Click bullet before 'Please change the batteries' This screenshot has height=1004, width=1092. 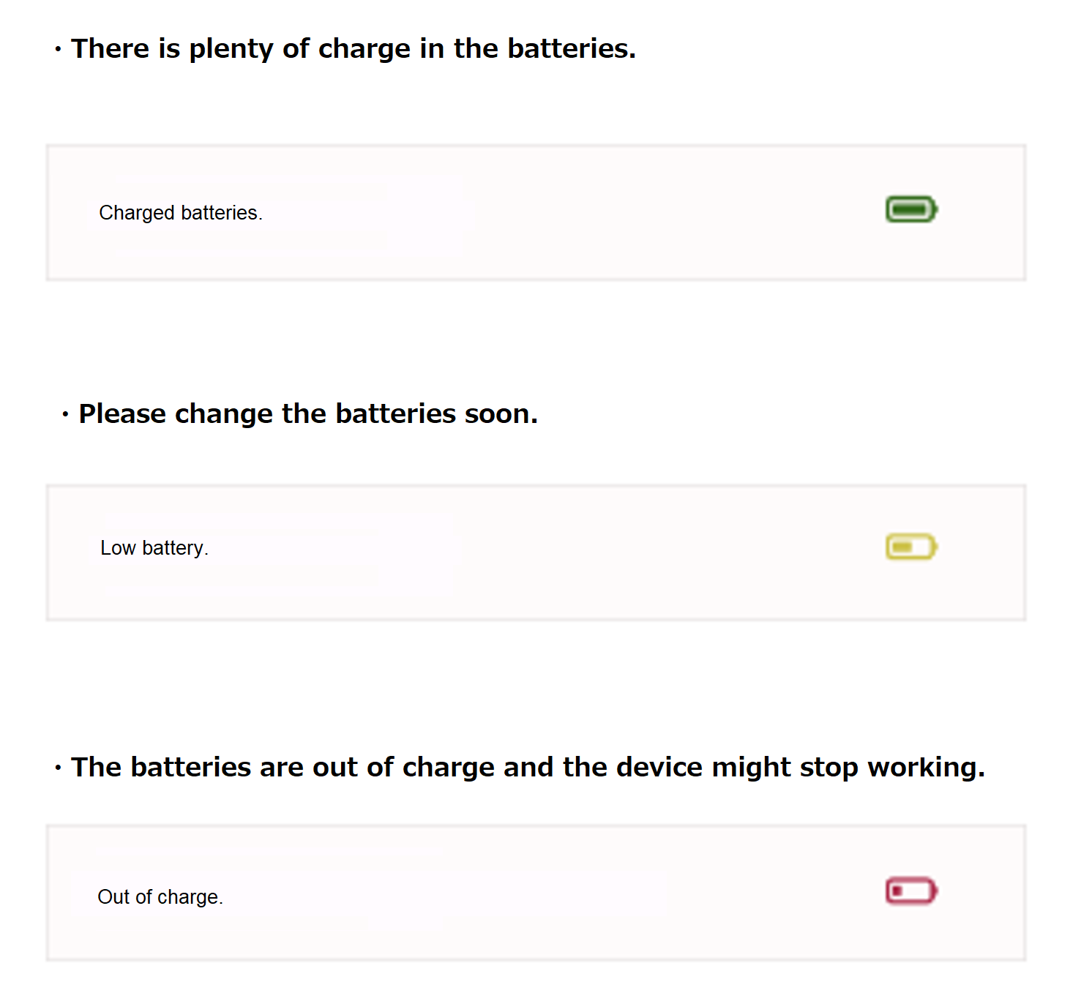point(65,415)
